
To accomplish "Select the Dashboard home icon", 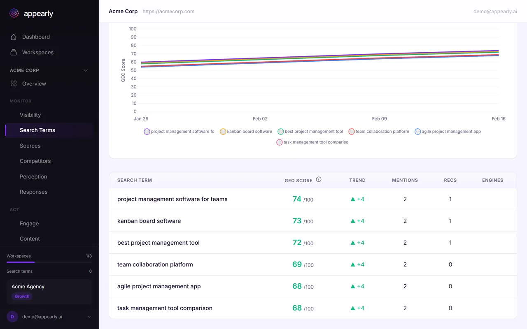I will tap(13, 37).
